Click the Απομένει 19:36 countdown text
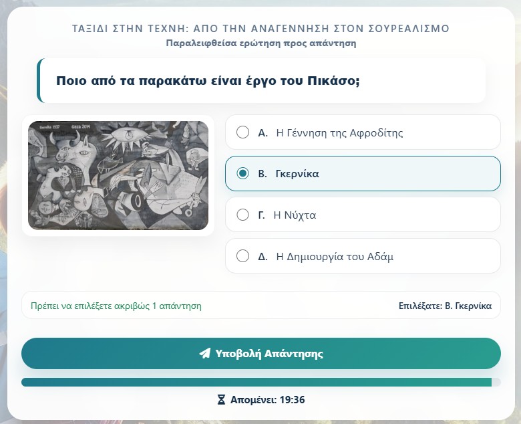 [267, 399]
